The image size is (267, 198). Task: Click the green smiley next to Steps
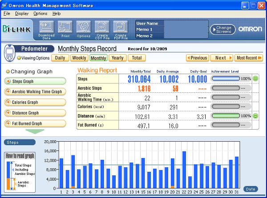[x=255, y=79]
